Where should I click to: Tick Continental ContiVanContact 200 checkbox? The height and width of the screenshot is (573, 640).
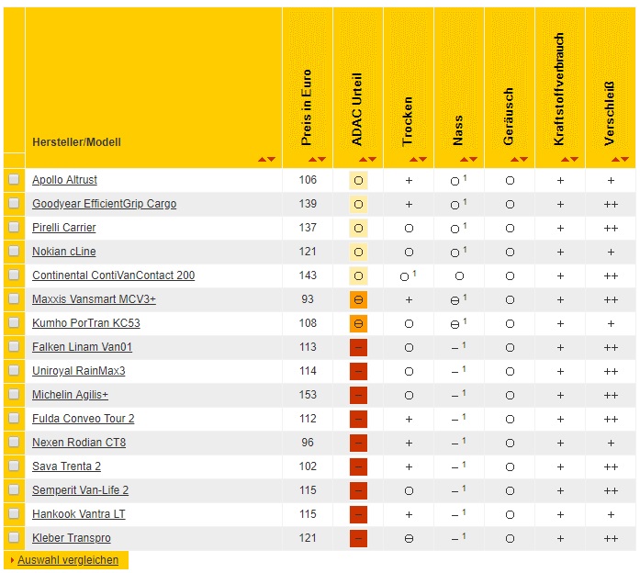14,275
